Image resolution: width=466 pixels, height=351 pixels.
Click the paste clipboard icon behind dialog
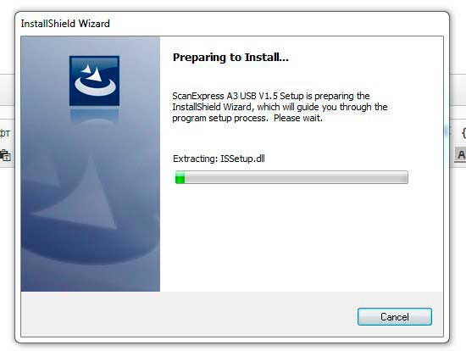pyautogui.click(x=5, y=155)
